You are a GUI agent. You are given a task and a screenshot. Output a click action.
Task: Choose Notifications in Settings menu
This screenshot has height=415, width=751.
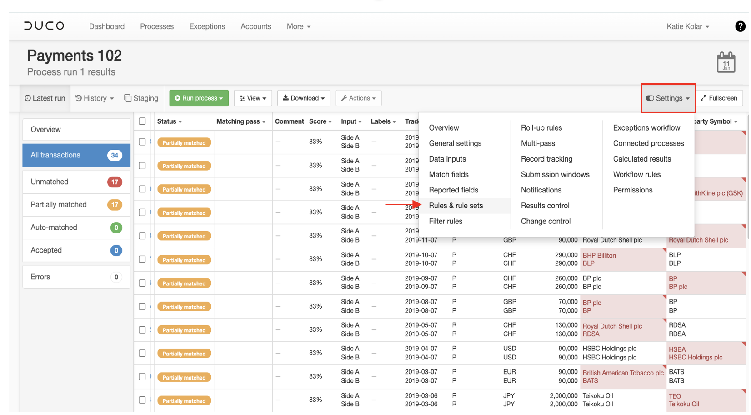pyautogui.click(x=541, y=190)
